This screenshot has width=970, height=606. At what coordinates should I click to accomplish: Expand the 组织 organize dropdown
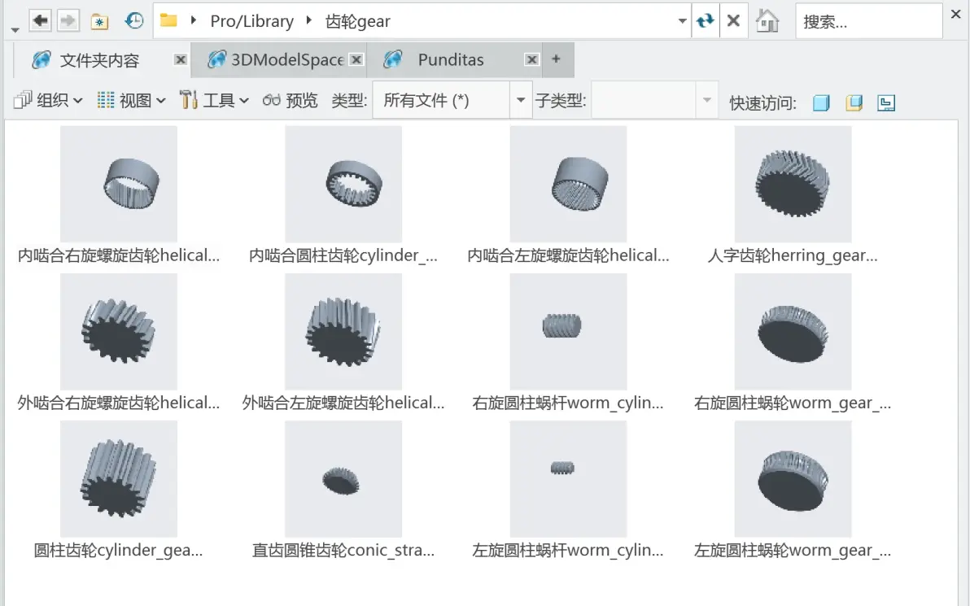click(x=48, y=100)
